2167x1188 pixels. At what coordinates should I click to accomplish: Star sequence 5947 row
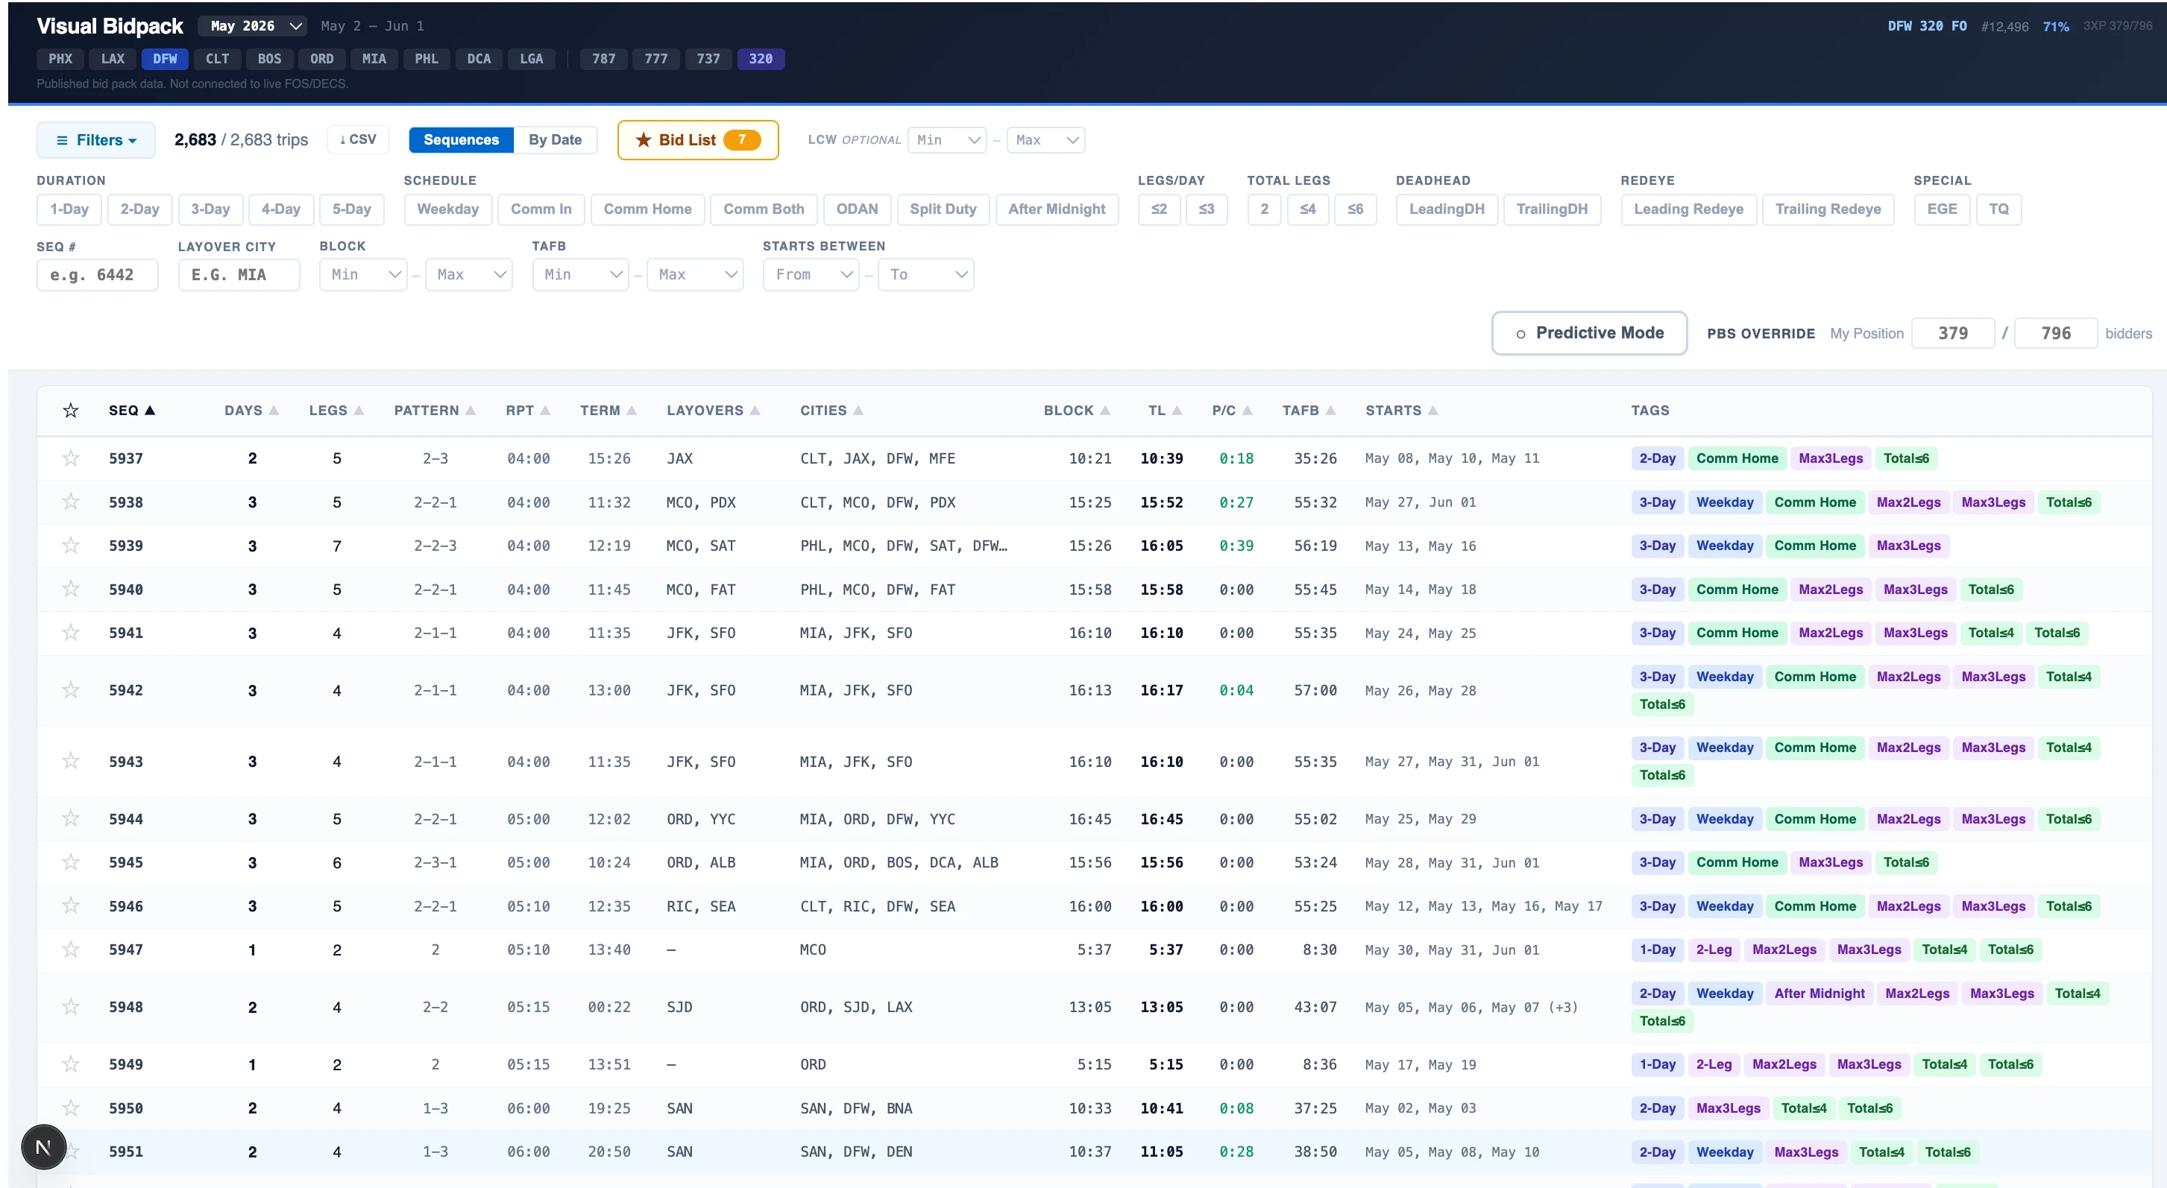71,950
